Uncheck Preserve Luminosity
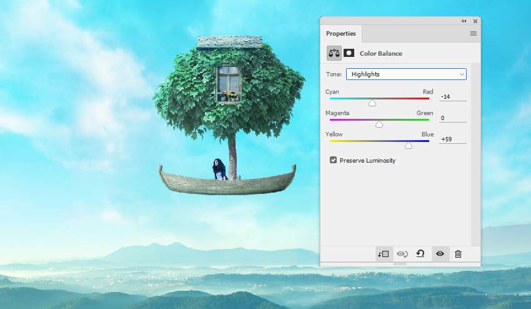Image resolution: width=531 pixels, height=309 pixels. [333, 160]
